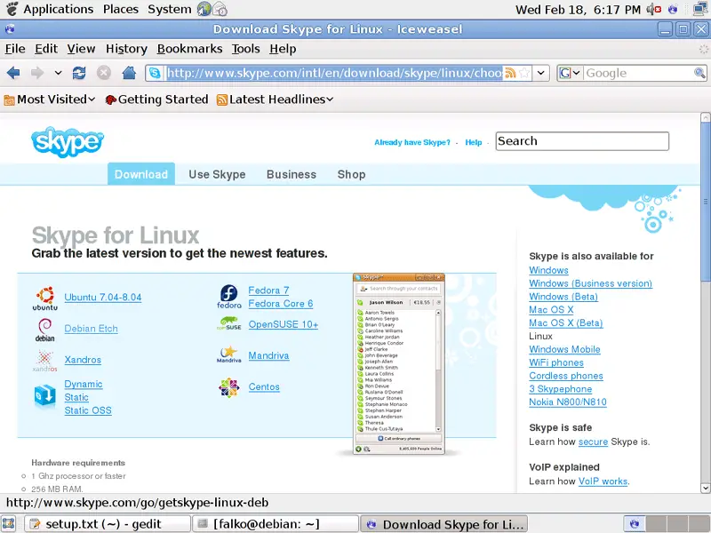This screenshot has height=533, width=711.
Task: Click the RSS feed icon in address bar
Action: 510,73
